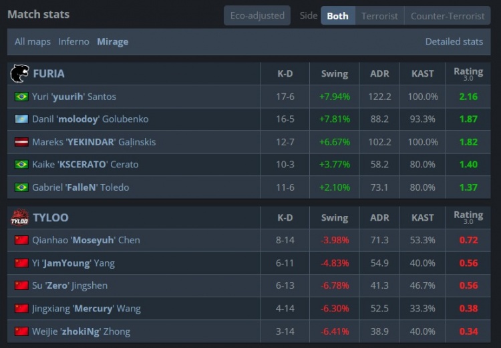Click the Brazil flag next to yuurih
501x348 pixels.
pos(21,96)
